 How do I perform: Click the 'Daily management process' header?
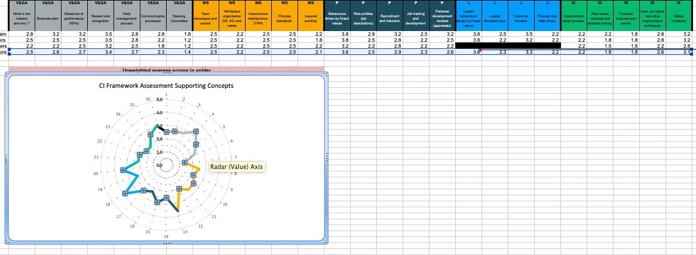tap(127, 19)
